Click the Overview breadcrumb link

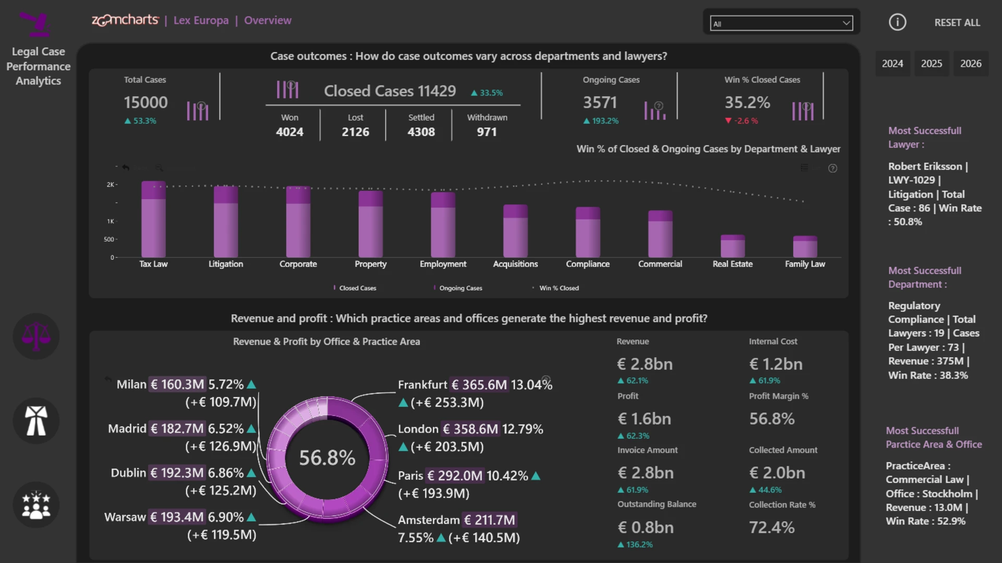pos(268,20)
